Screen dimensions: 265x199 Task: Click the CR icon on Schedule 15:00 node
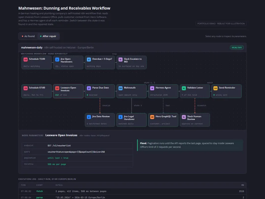(x=26, y=59)
